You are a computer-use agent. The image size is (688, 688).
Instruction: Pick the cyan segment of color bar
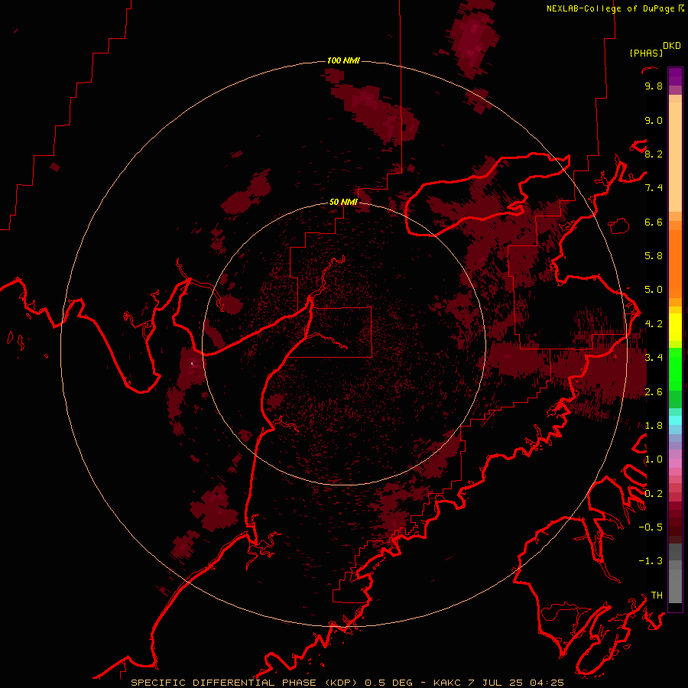[675, 420]
